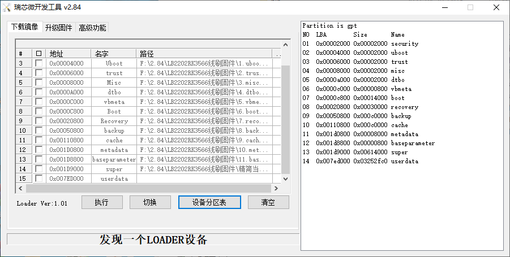Tick the baseparameter row checkbox

tap(38, 159)
